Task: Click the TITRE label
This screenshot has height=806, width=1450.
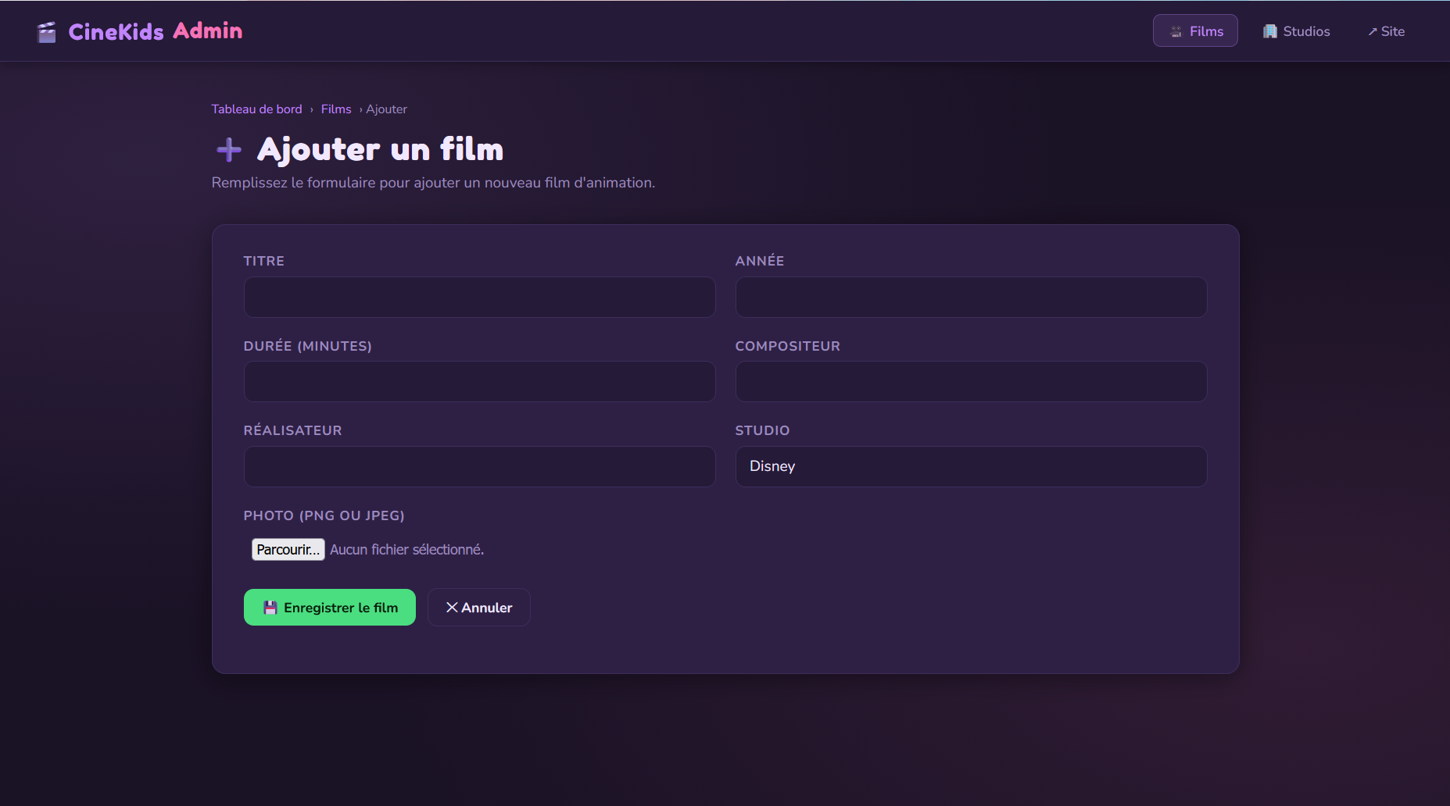Action: [x=263, y=261]
